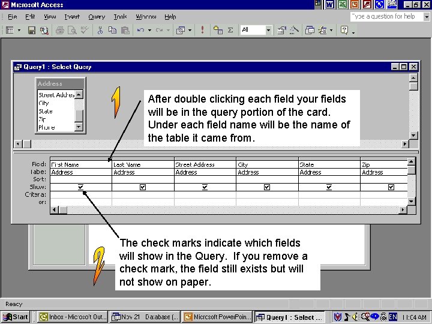432x324 pixels.
Task: Click the Undo arrow icon
Action: [141, 30]
